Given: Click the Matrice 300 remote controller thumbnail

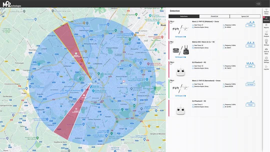Looking at the screenshot, I should [x=181, y=50].
